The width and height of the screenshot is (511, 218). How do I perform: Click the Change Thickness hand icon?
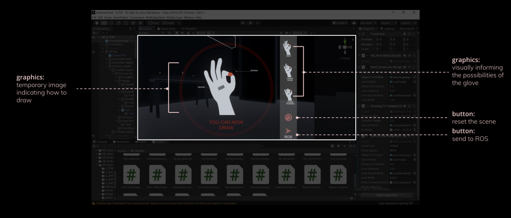[288, 96]
